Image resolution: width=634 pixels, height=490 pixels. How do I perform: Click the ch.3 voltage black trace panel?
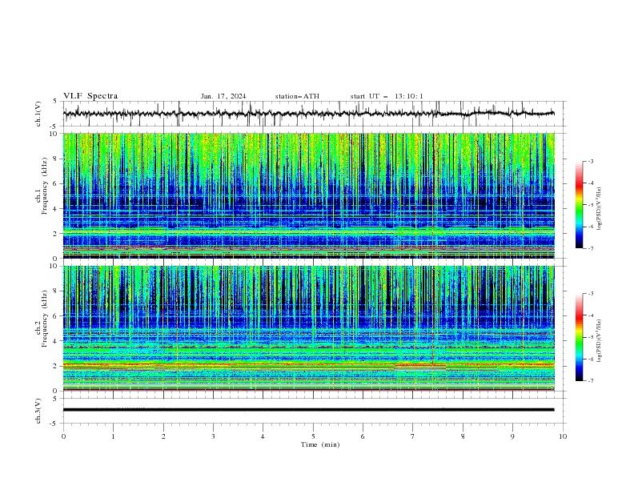tap(315, 411)
